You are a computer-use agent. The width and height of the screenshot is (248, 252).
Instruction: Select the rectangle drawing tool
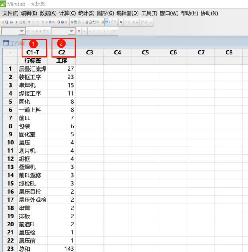pyautogui.click(x=97, y=31)
